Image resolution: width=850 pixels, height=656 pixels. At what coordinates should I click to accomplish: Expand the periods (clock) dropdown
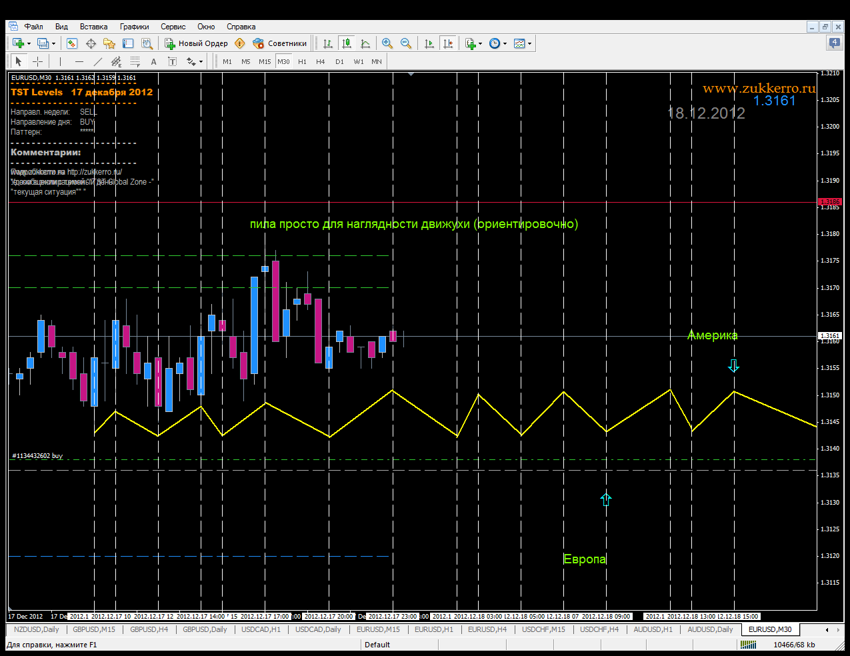[505, 44]
